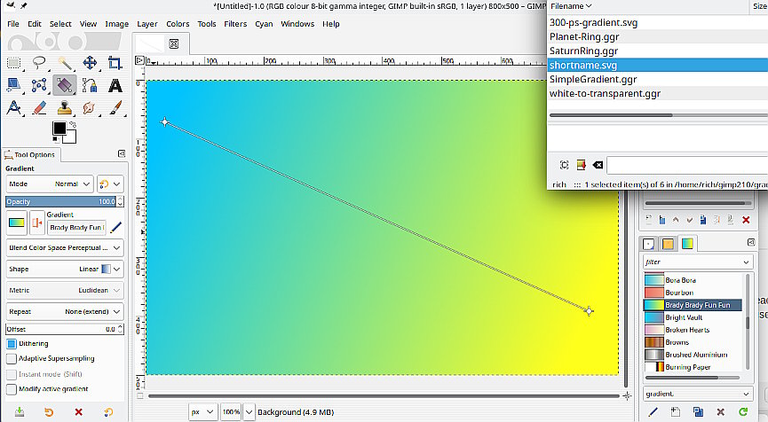Image resolution: width=768 pixels, height=422 pixels.
Task: Navigate image display icon at canvas corner
Action: pyautogui.click(x=627, y=395)
